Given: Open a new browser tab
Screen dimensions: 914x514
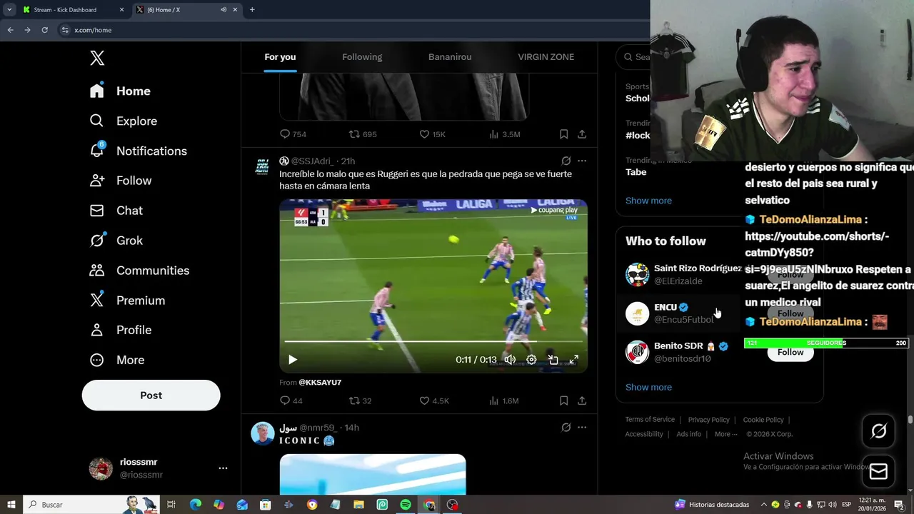Looking at the screenshot, I should click(x=252, y=10).
